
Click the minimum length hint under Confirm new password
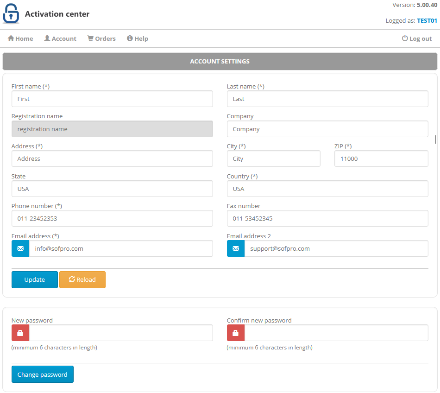[x=270, y=348]
